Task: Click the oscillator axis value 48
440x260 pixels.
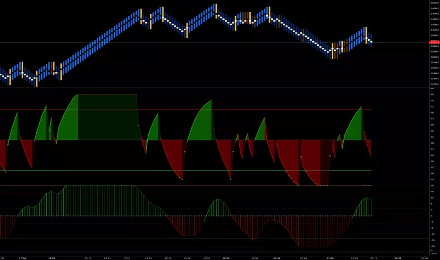Action: pos(432,143)
